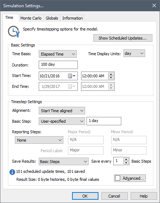
Task: Click the blue information icon by the scheduled update times
Action: (12, 172)
